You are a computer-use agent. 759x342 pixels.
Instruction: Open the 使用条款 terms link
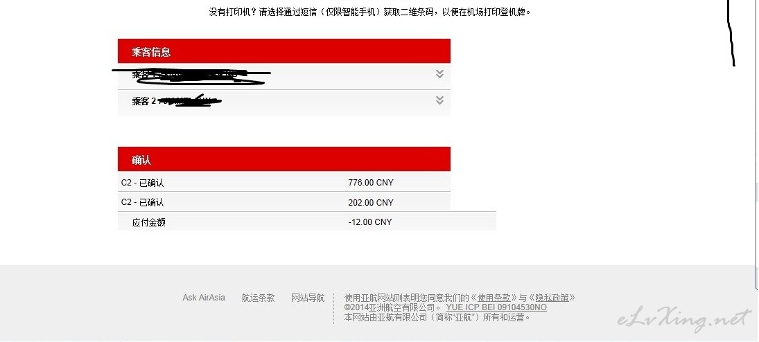pyautogui.click(x=494, y=298)
